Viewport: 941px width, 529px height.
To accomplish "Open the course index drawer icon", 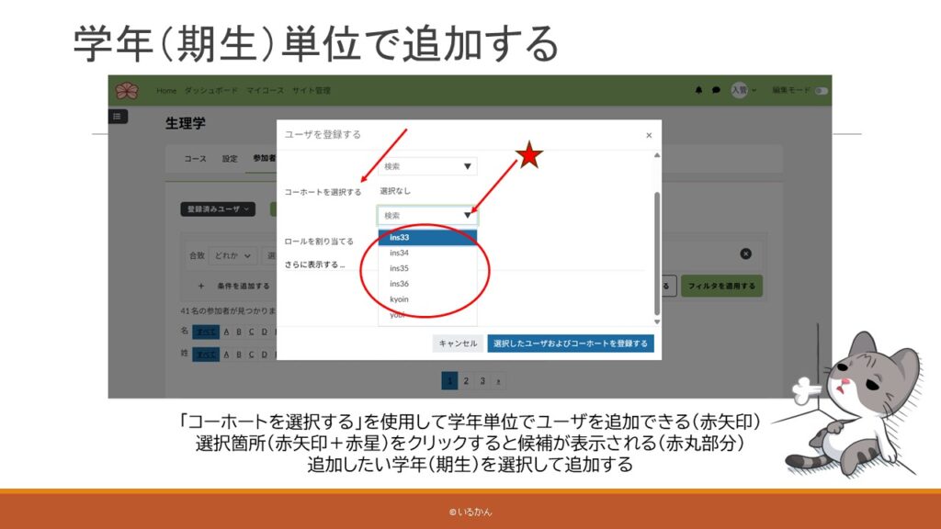I will tap(119, 117).
